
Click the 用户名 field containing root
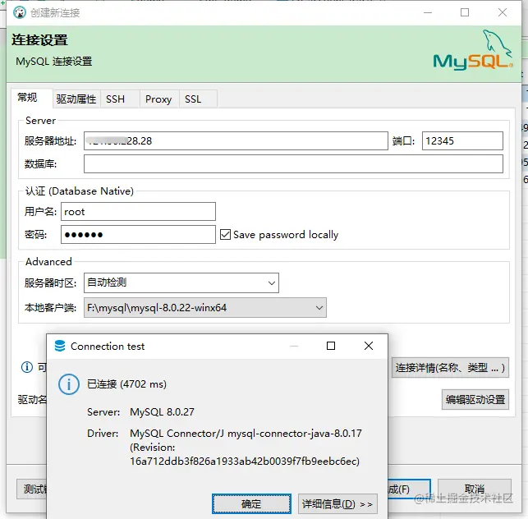coord(138,212)
